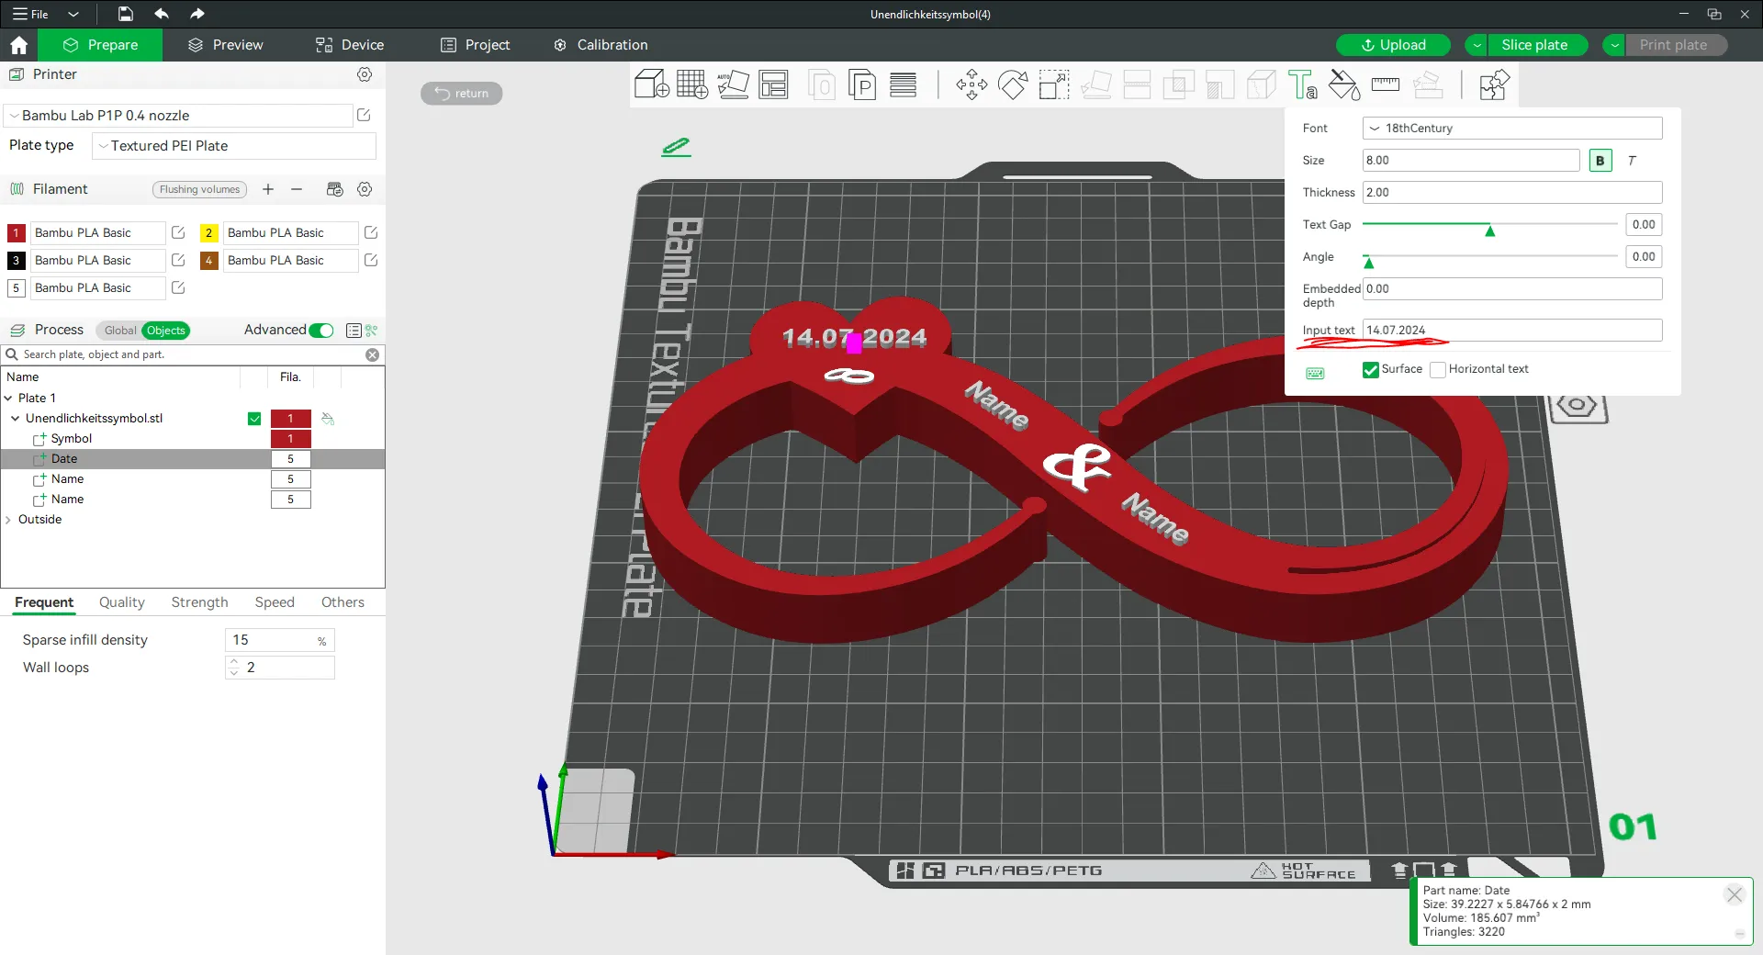Open the Arrange all objects tool
The width and height of the screenshot is (1763, 955).
click(773, 85)
